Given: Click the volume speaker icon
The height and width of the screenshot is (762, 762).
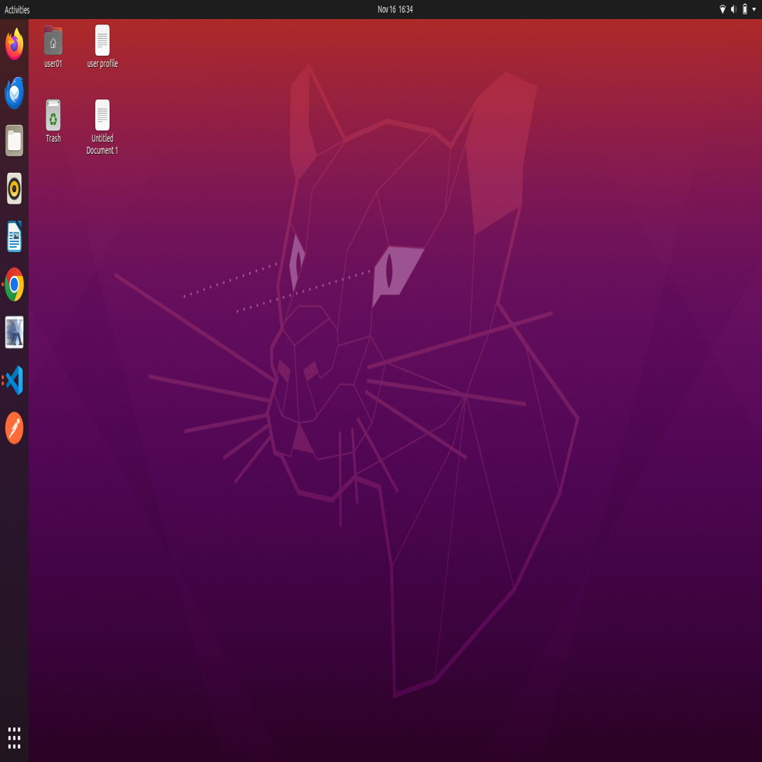Looking at the screenshot, I should coord(734,9).
